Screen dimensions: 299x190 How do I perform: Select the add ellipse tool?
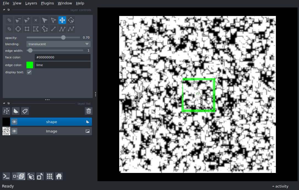[18, 29]
